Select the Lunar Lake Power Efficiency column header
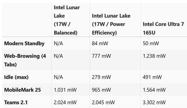187x108 pixels. [x=111, y=24]
